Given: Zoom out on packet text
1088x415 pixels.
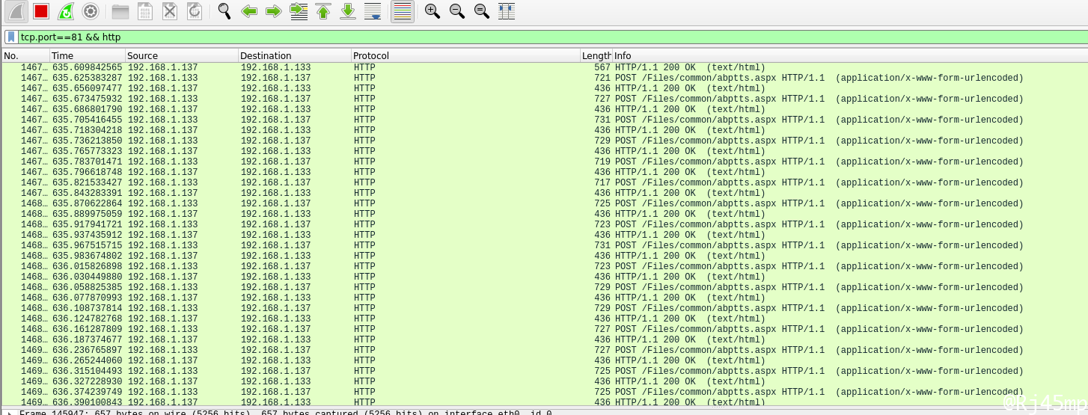Looking at the screenshot, I should [457, 11].
